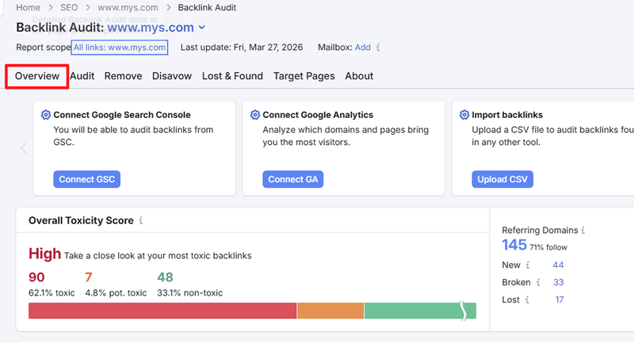Click the Connect Google Search Console heading
The image size is (634, 343).
point(122,115)
